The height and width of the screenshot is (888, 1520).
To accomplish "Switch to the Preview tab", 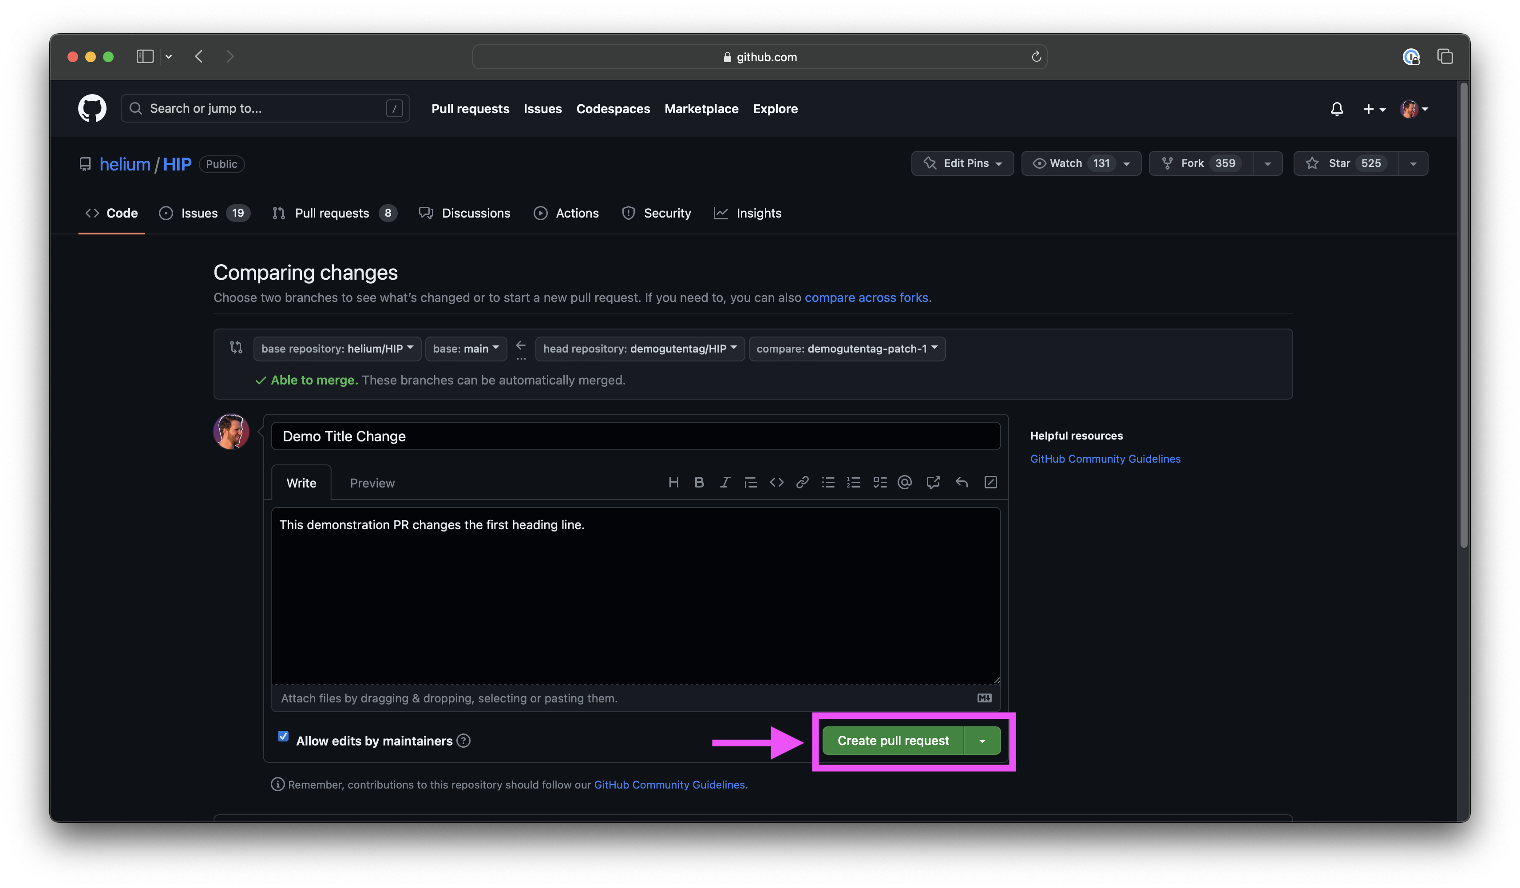I will click(x=372, y=483).
